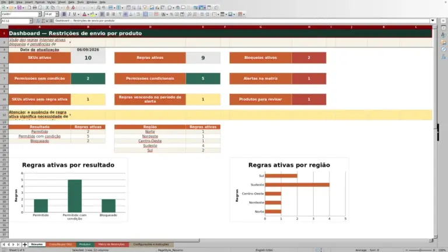Screen dimensions: 448x252
Task: Align cell text right
Action: (113, 14)
